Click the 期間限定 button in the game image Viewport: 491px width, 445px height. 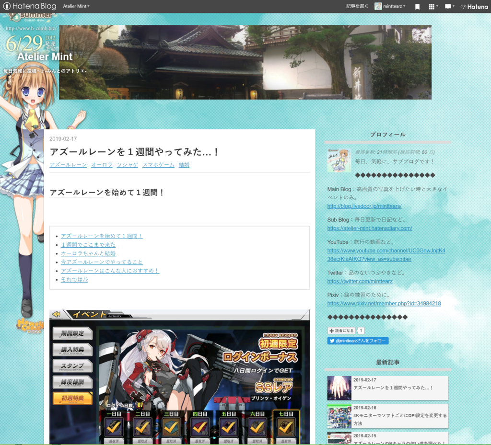72,333
